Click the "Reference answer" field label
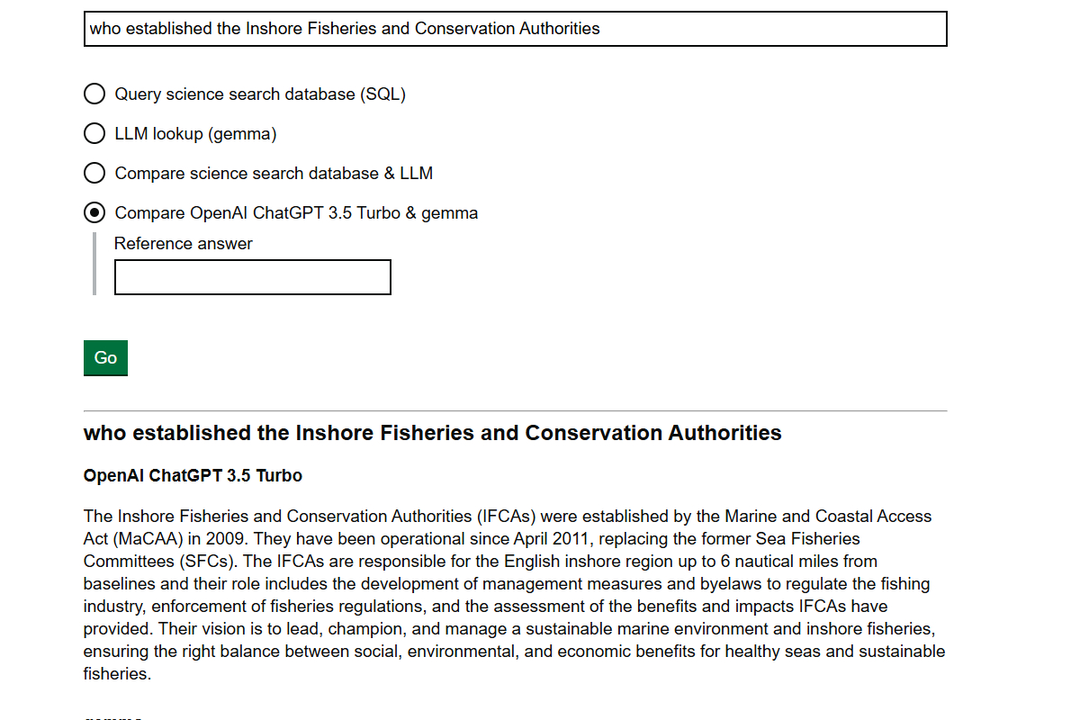The image size is (1080, 720). coord(184,244)
